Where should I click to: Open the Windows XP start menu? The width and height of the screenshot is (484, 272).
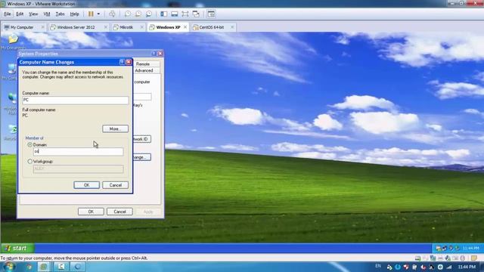(17, 248)
